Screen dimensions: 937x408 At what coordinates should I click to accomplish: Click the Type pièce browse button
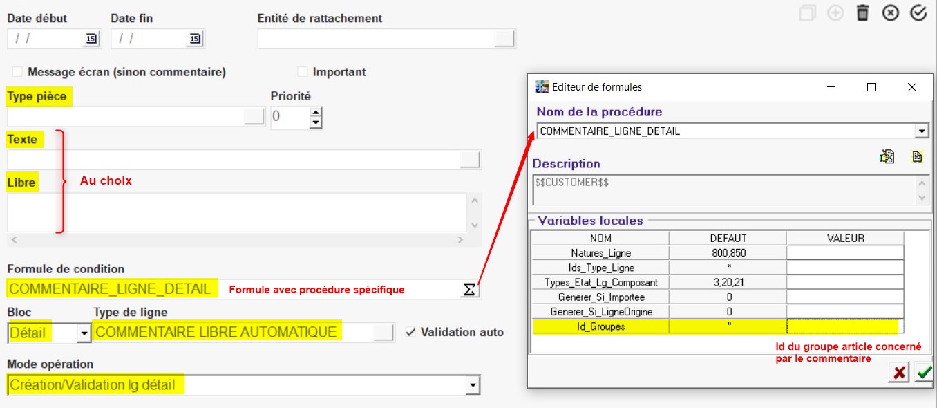(x=254, y=116)
